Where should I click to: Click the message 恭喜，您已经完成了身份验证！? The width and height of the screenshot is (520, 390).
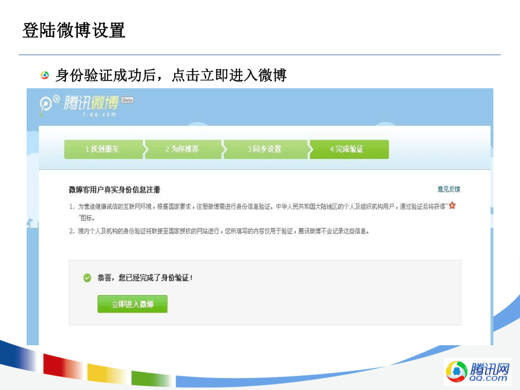145,278
